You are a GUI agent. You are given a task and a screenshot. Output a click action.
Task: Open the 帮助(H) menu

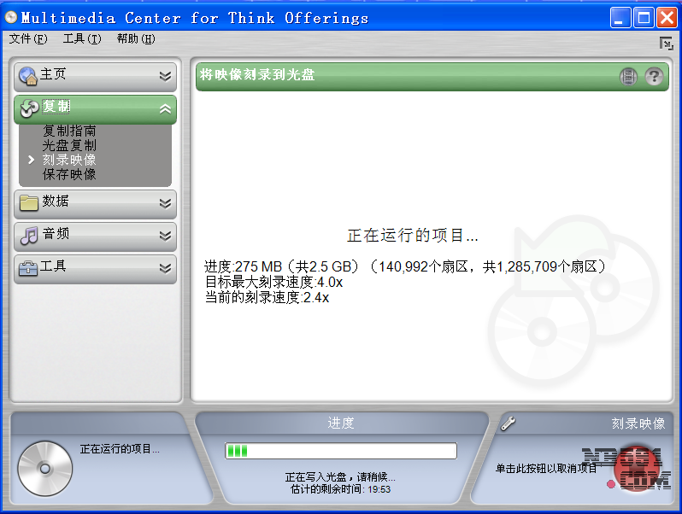click(136, 38)
